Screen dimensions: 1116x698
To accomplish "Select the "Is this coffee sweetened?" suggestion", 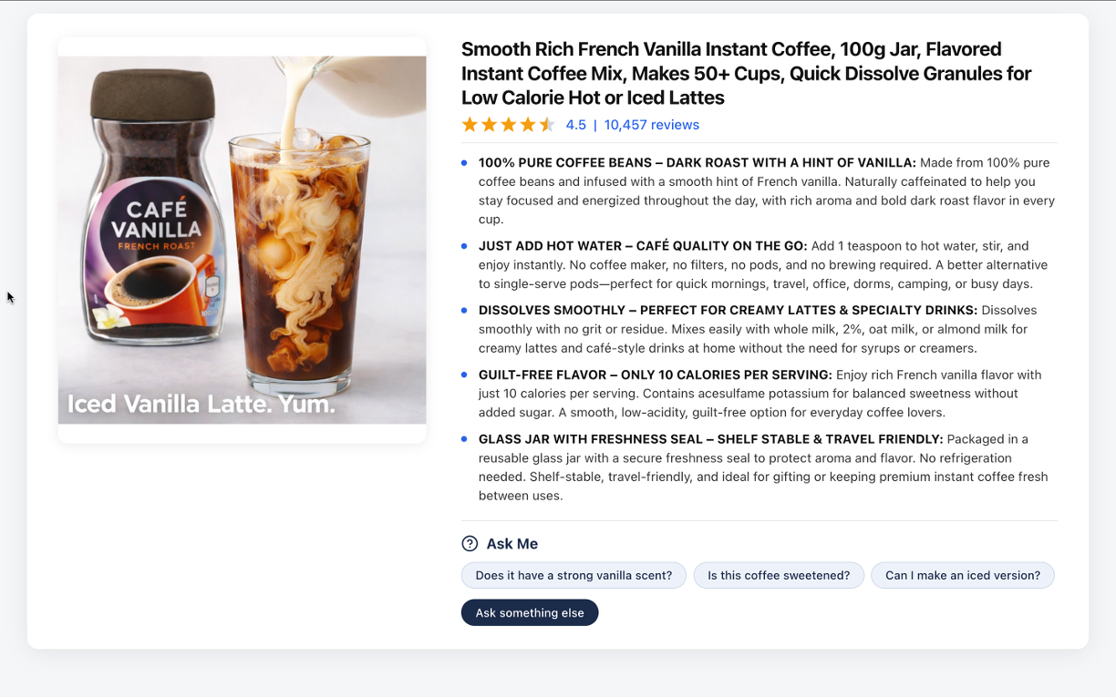I will pyautogui.click(x=779, y=575).
